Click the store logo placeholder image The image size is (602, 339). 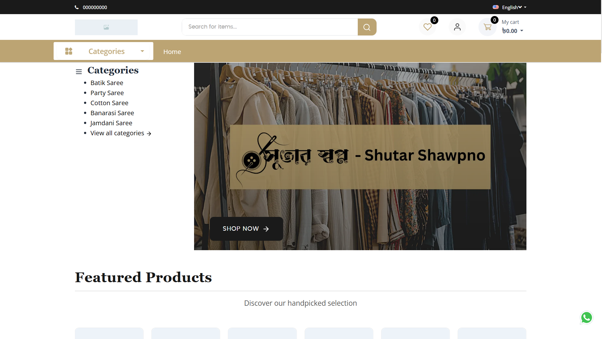pyautogui.click(x=106, y=27)
